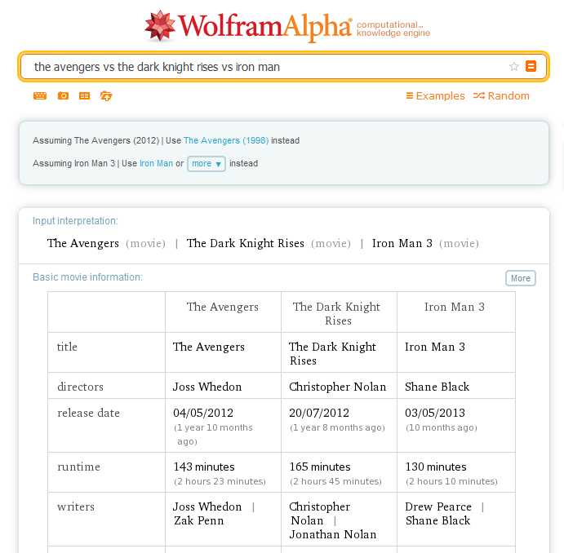564x553 pixels.
Task: Click 'Assuming The Avengers (2012)' text
Action: coord(95,140)
